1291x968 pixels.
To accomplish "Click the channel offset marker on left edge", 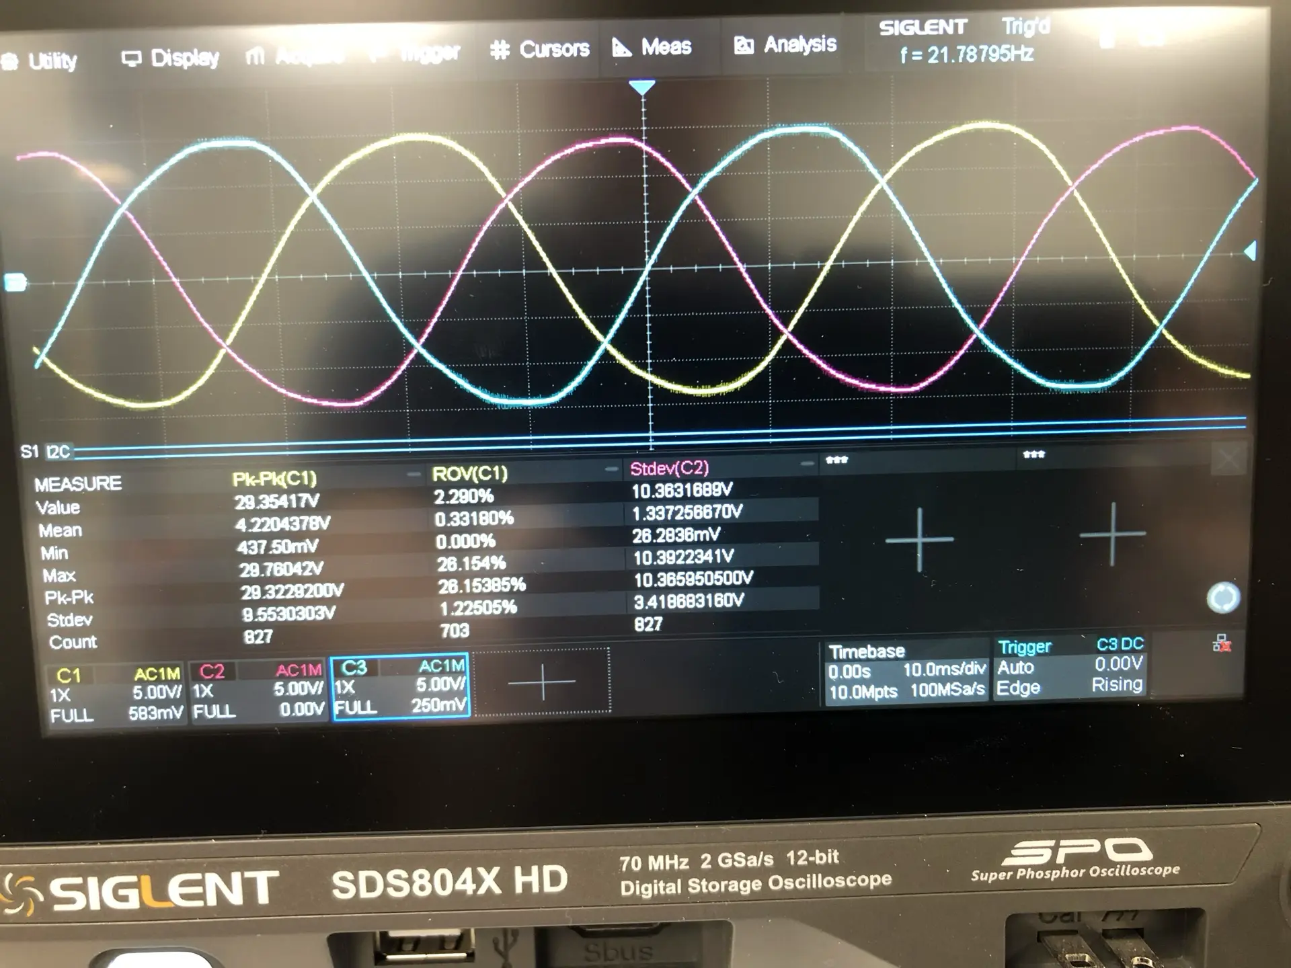I will 15,282.
